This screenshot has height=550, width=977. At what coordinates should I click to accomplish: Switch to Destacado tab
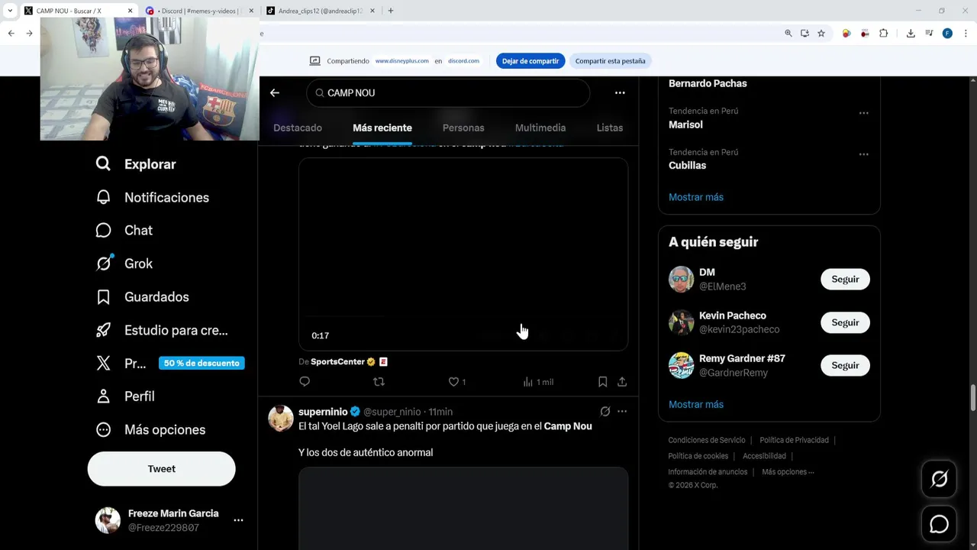tap(298, 128)
